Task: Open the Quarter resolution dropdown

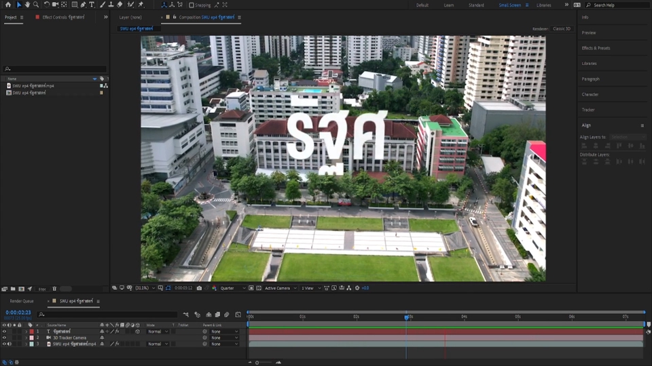Action: [233, 288]
